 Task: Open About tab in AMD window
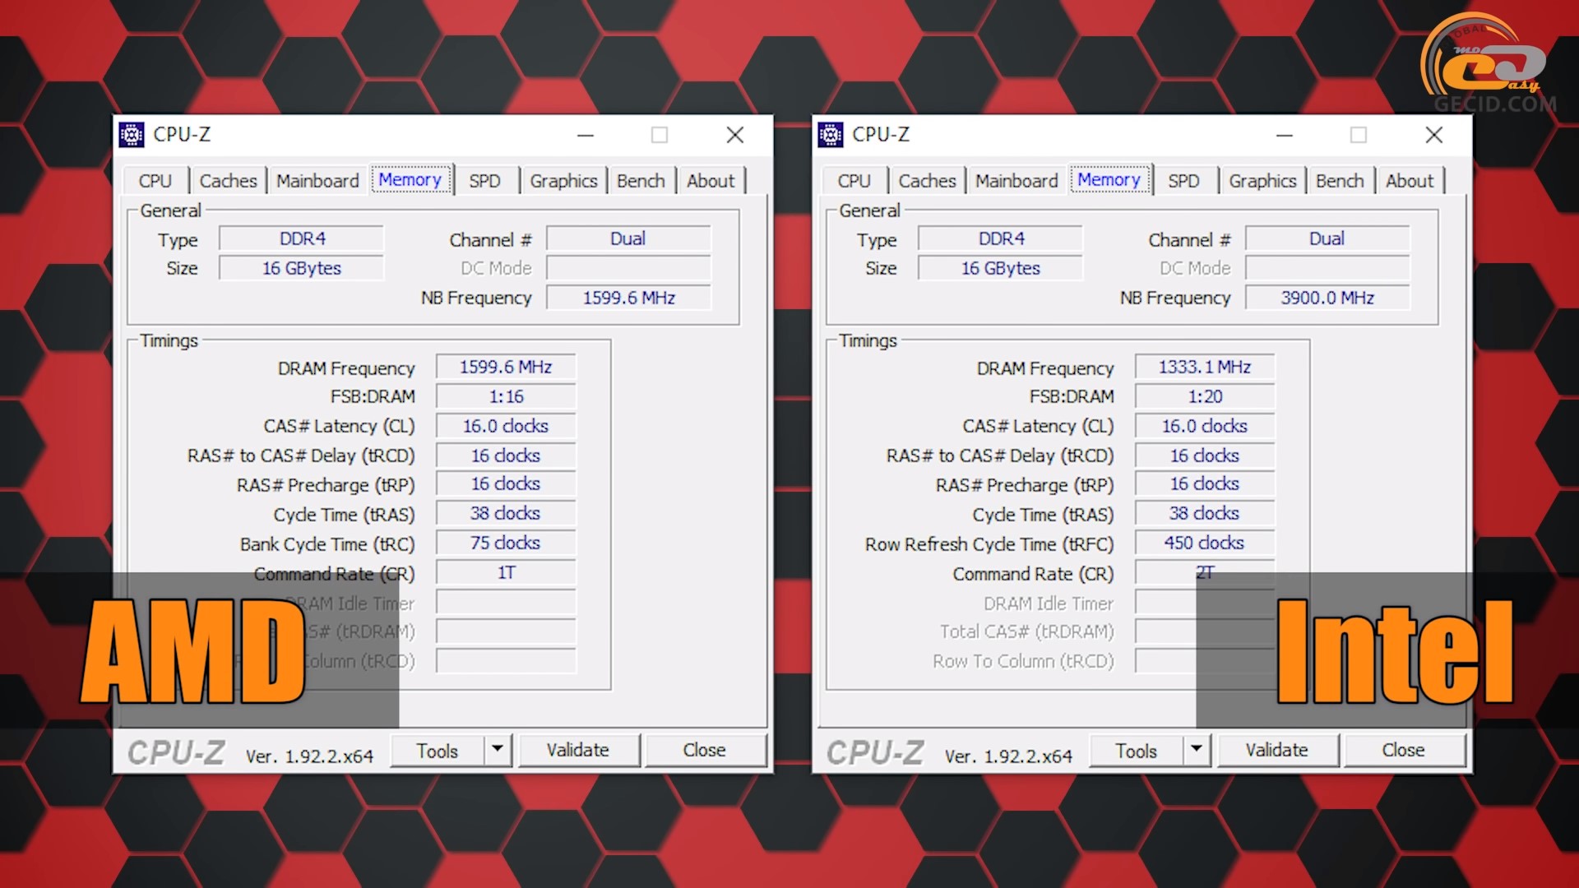(711, 181)
